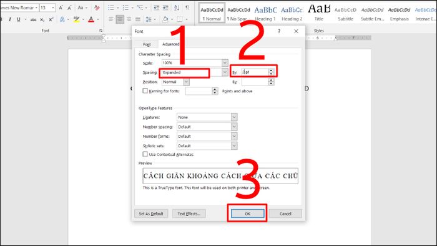Image resolution: width=437 pixels, height=246 pixels.
Task: Center align the paragraph text
Action: click(120, 19)
